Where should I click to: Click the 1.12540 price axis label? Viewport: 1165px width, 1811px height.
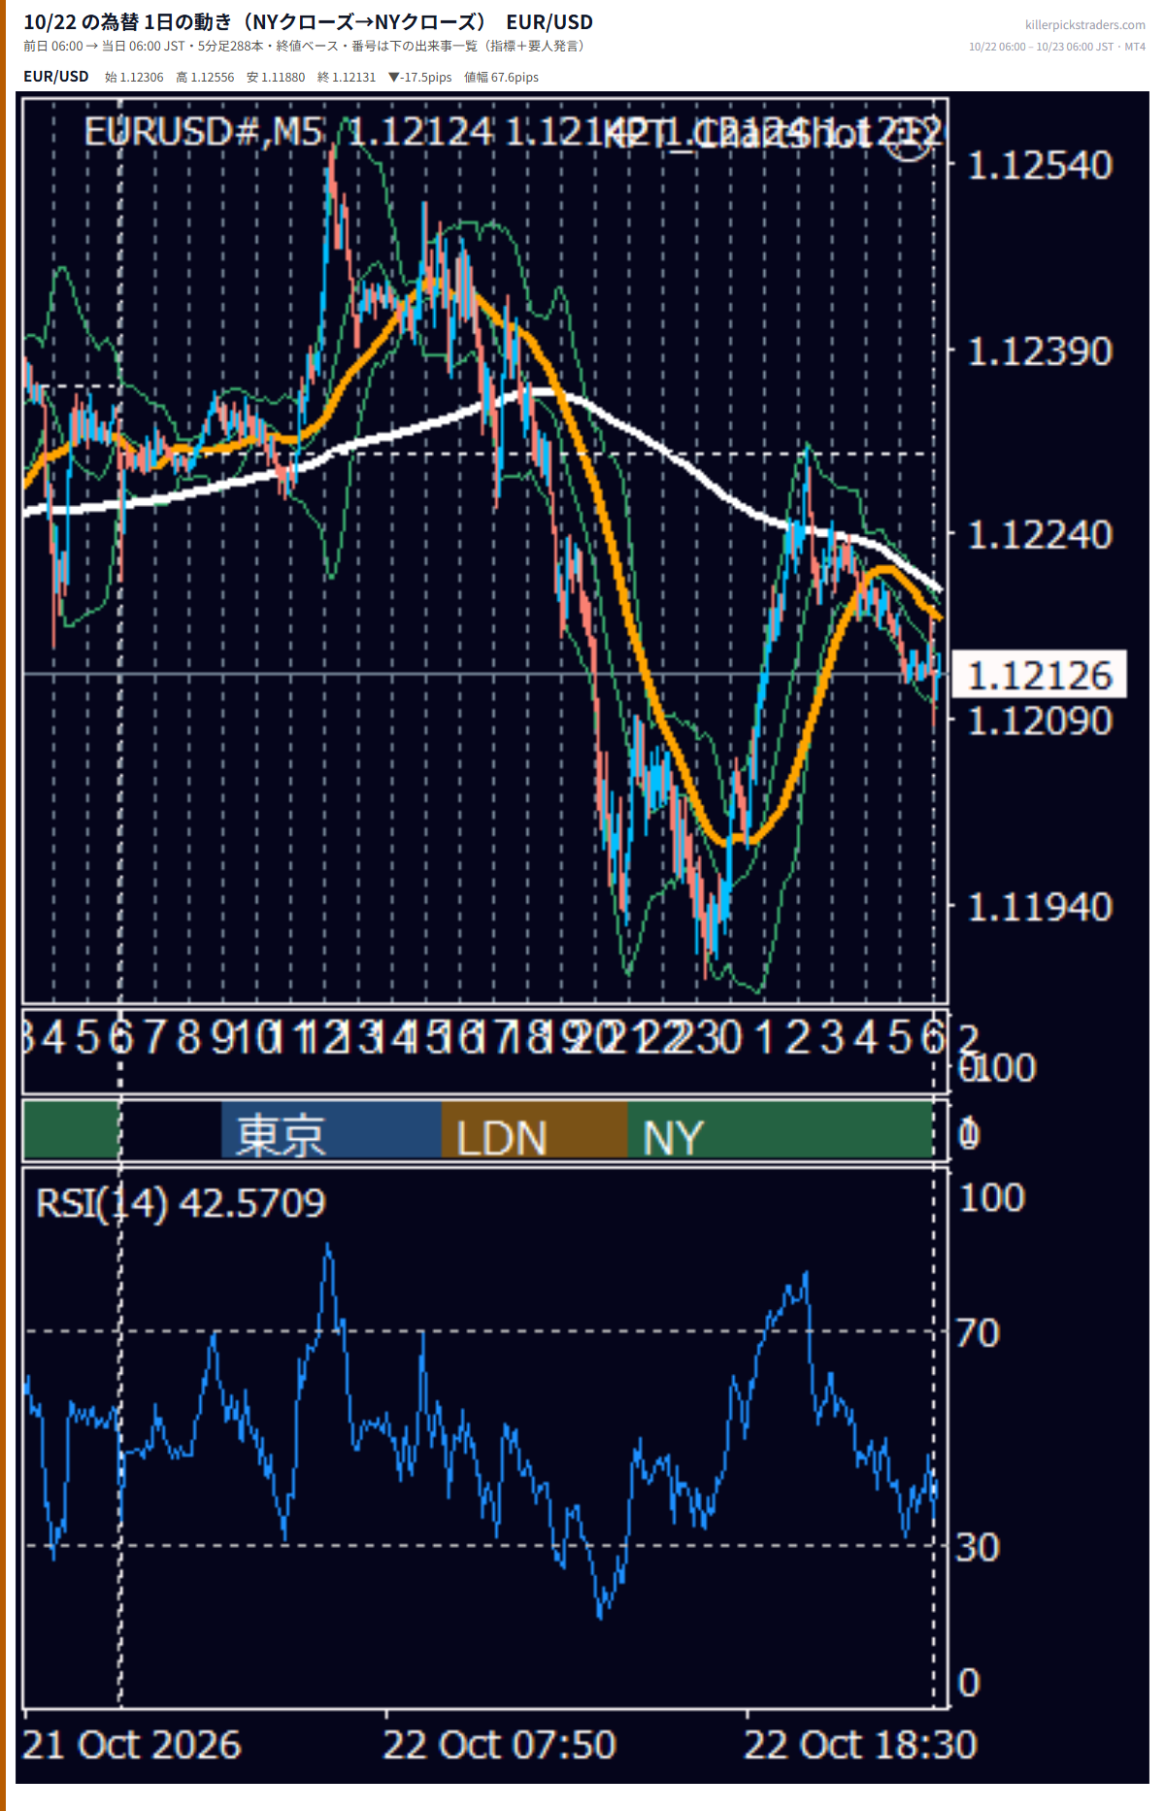click(1040, 166)
